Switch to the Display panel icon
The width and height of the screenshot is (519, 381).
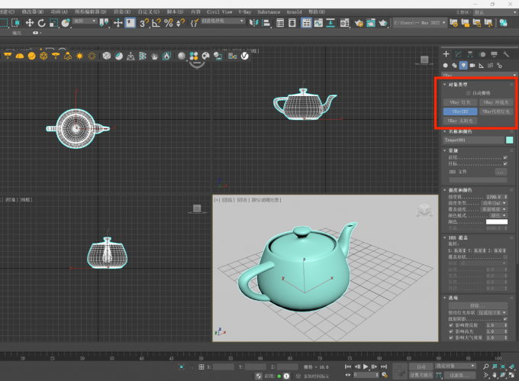(x=494, y=54)
